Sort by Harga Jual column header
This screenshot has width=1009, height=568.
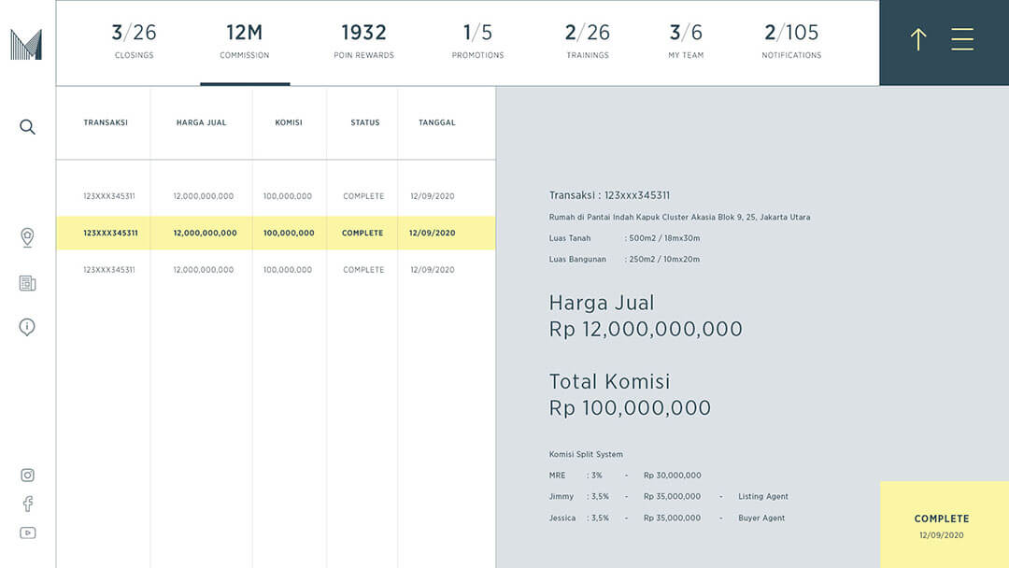(201, 122)
